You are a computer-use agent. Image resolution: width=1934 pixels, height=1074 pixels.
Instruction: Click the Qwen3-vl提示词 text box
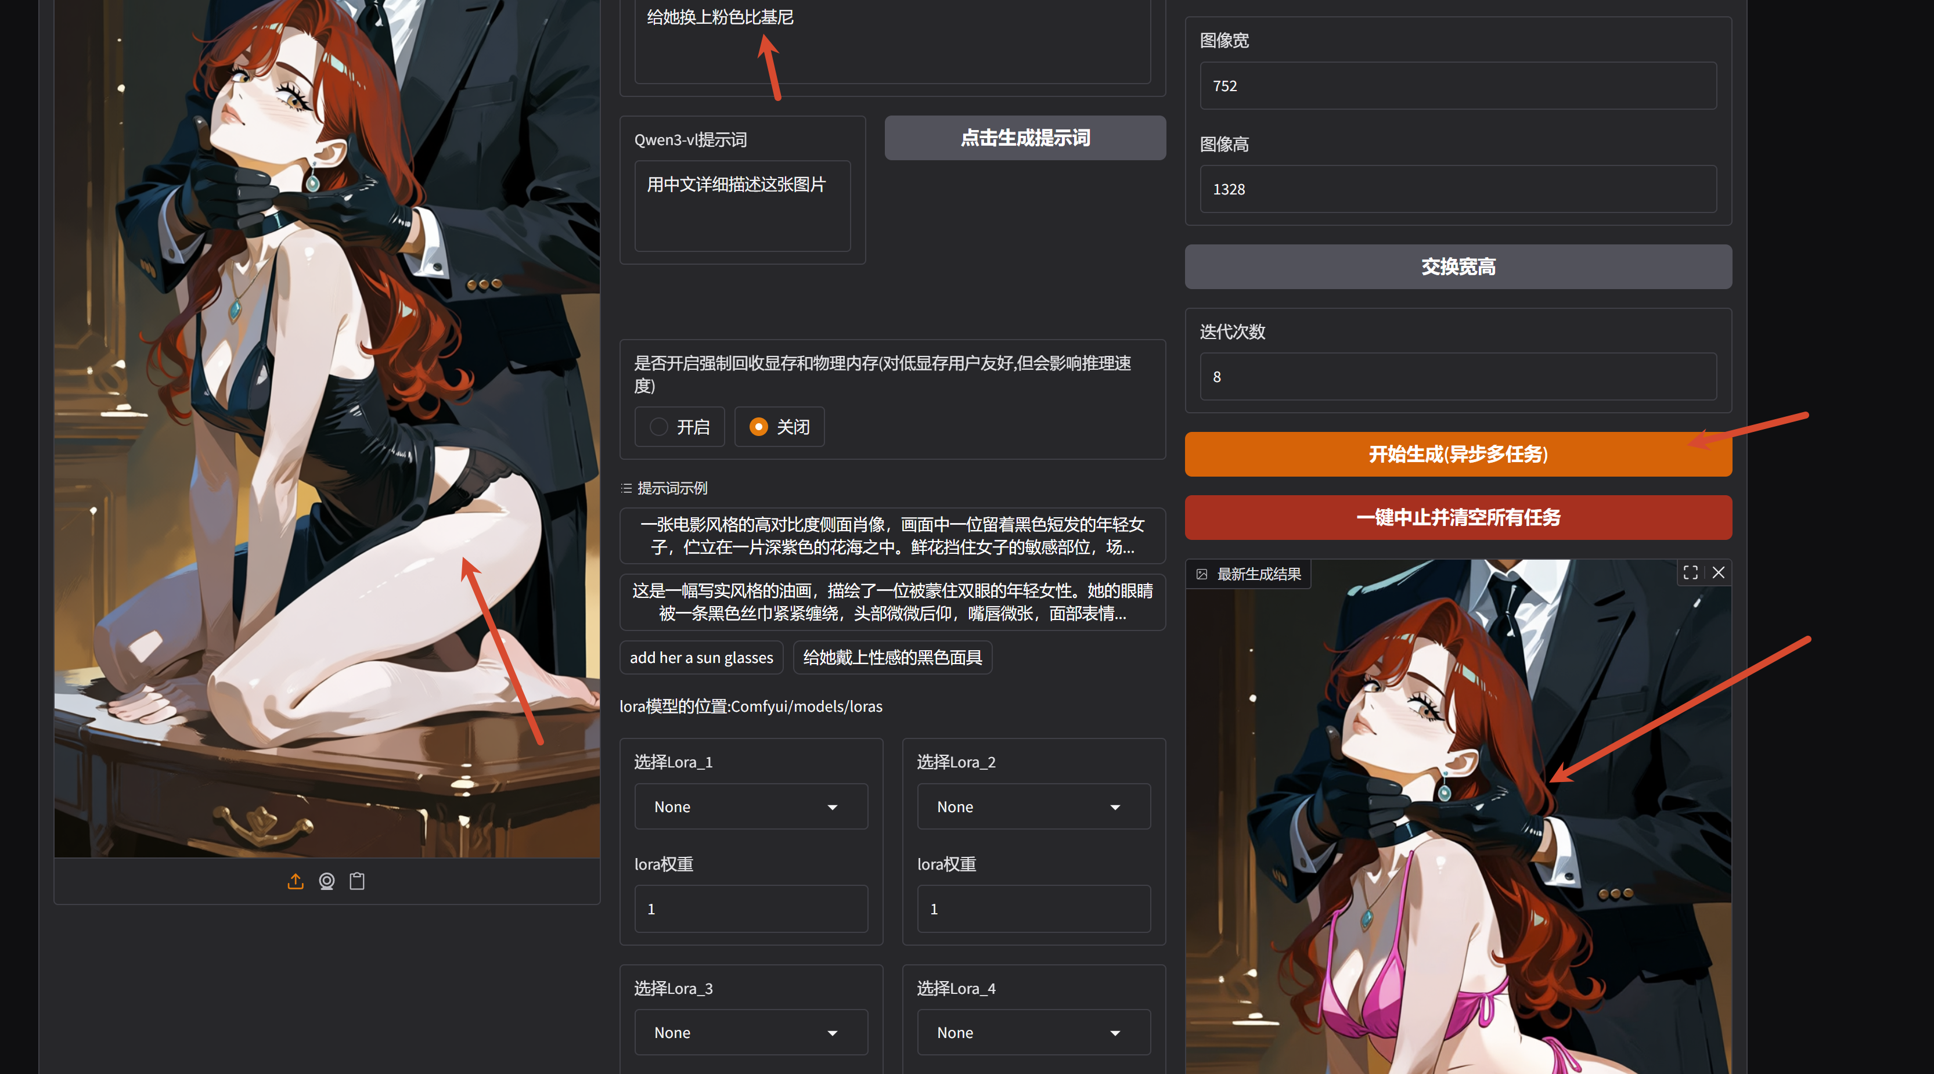click(743, 207)
